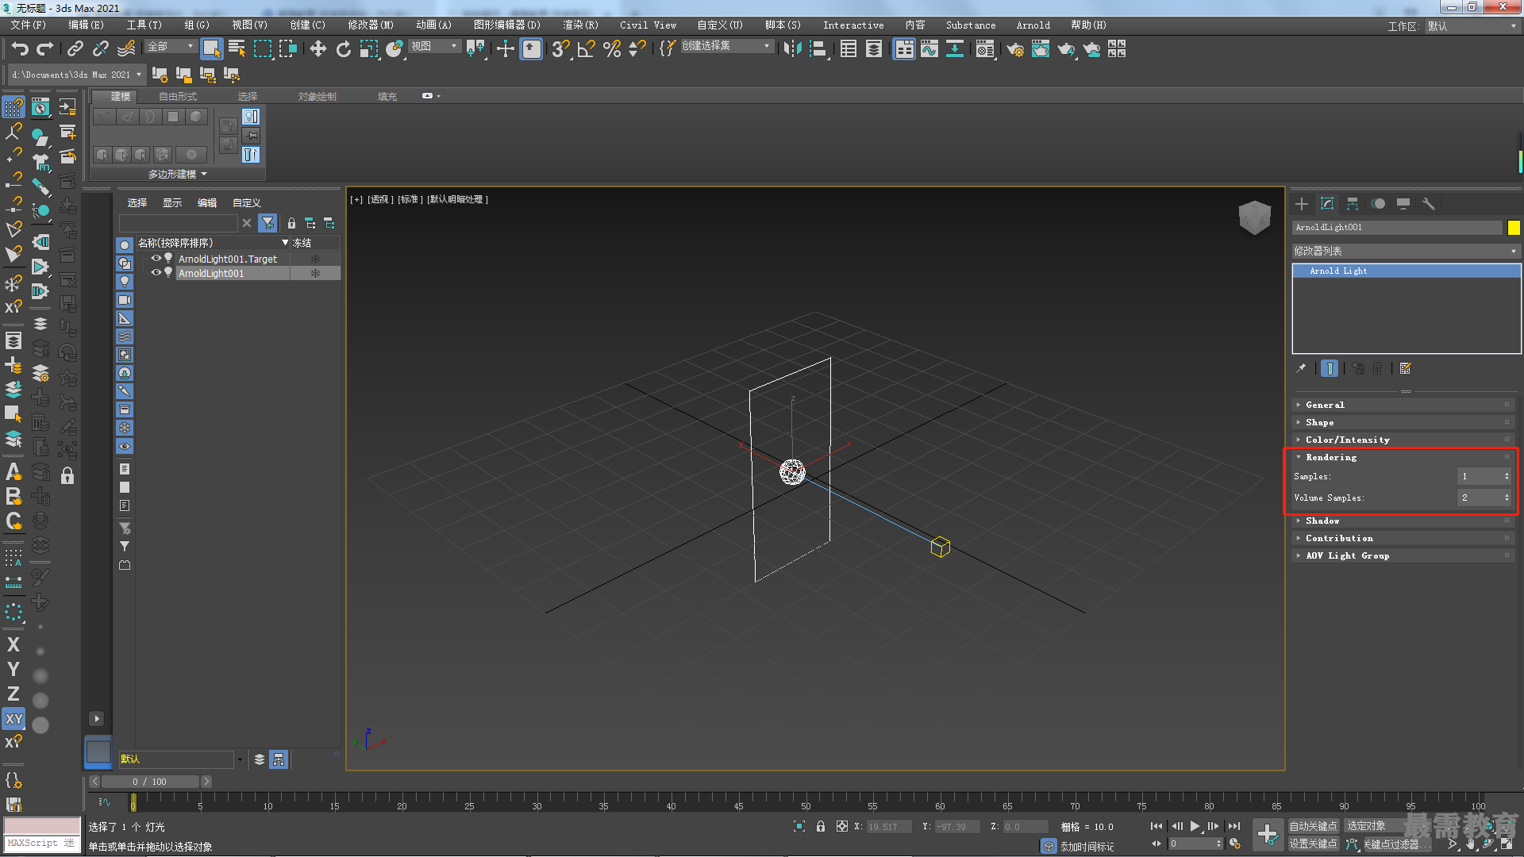The width and height of the screenshot is (1524, 857).
Task: Click the Redo arrow icon
Action: (45, 49)
